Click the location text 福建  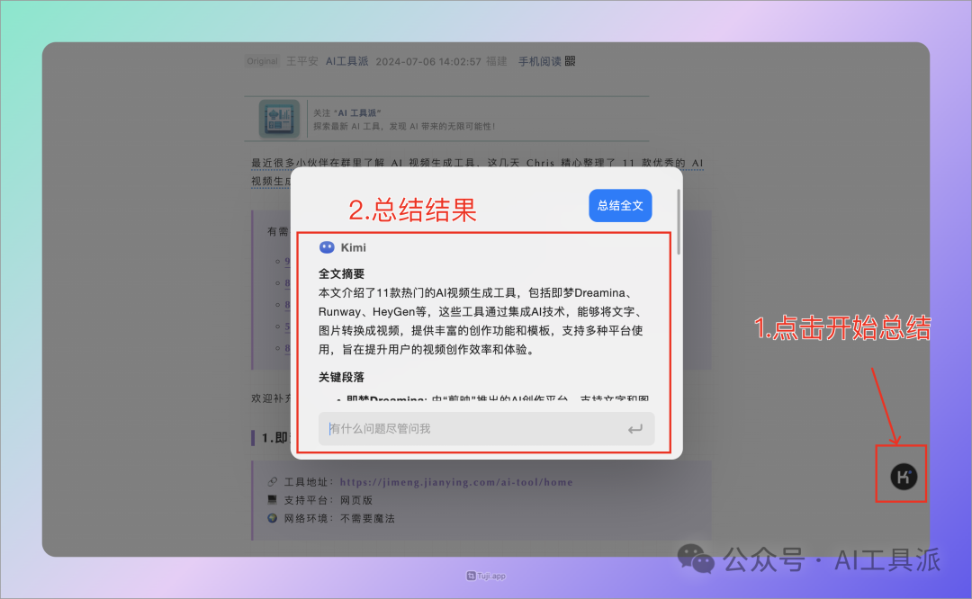click(x=497, y=61)
